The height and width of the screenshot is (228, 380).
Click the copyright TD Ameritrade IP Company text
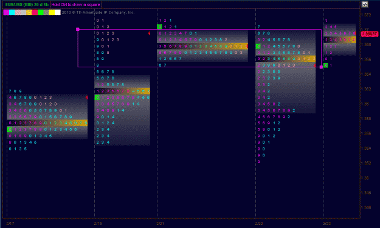point(98,12)
